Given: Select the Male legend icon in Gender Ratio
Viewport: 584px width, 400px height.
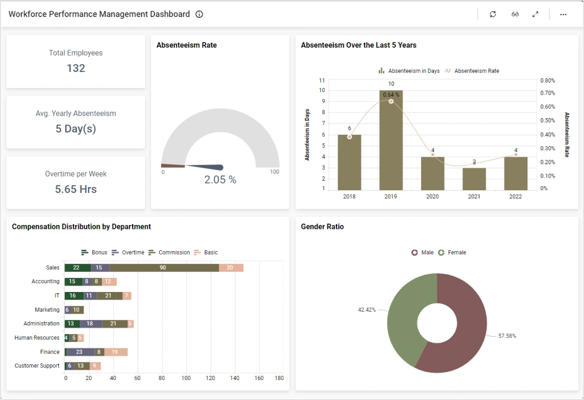Looking at the screenshot, I should (414, 252).
